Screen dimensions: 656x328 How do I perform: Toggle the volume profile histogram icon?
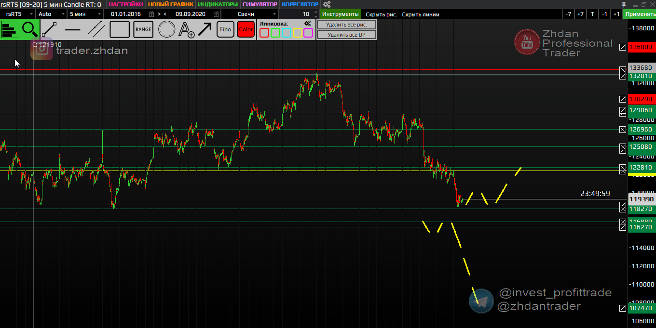10,30
